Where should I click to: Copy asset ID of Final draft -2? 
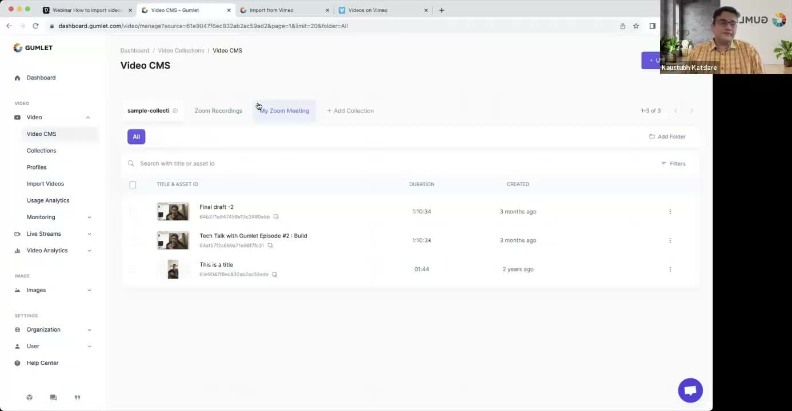(x=275, y=217)
